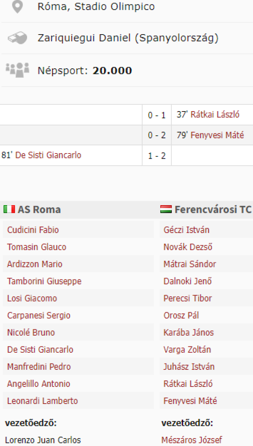
Task: Click Manfredini Pedro in the lineup
Action: 39,367
